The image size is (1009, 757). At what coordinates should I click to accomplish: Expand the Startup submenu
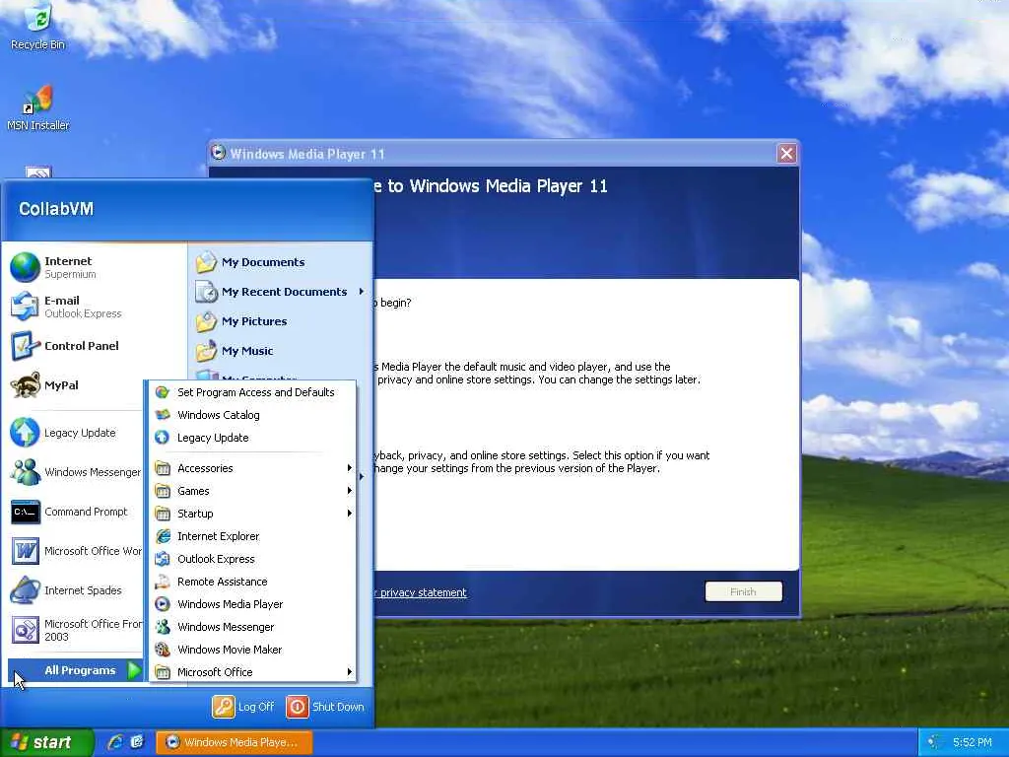(252, 513)
